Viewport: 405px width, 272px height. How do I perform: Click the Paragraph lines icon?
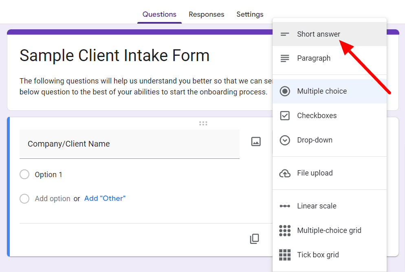pyautogui.click(x=285, y=58)
